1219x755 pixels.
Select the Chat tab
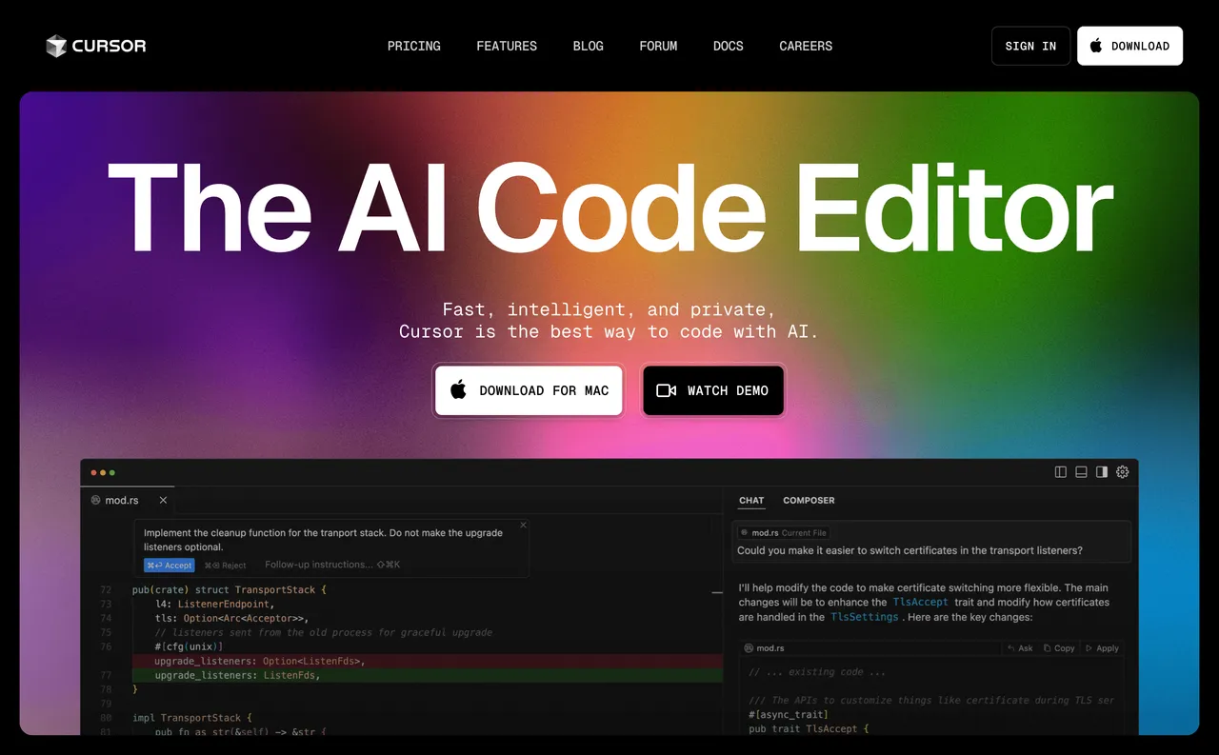click(751, 500)
